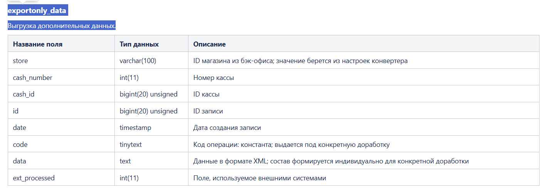Click the 'Тип данных' column header
Image resolution: width=548 pixels, height=193 pixels.
point(139,44)
